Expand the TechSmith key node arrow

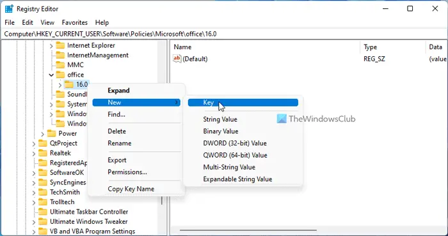(34, 193)
